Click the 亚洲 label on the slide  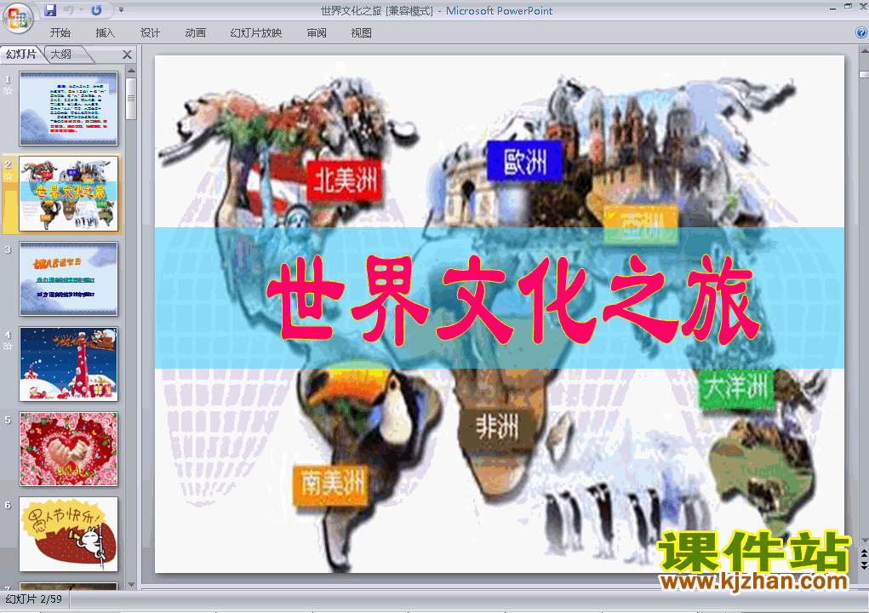[x=641, y=225]
